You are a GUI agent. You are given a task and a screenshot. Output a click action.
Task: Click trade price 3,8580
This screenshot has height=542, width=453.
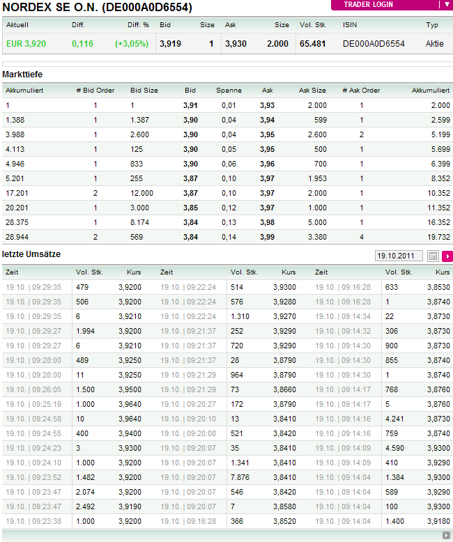pos(284,506)
